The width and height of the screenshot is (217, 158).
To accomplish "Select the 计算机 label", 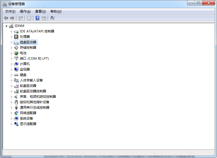I will pyautogui.click(x=25, y=64).
